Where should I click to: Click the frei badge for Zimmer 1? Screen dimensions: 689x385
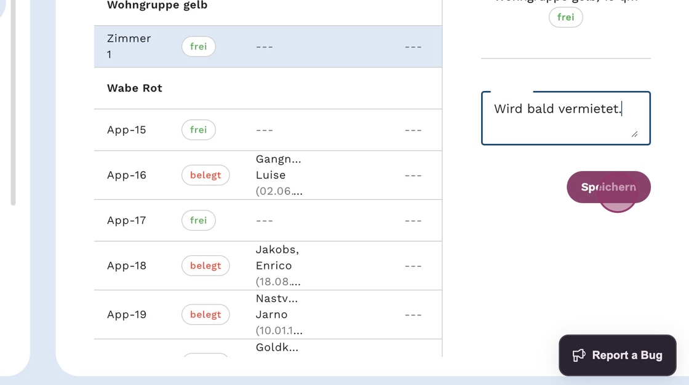point(198,47)
